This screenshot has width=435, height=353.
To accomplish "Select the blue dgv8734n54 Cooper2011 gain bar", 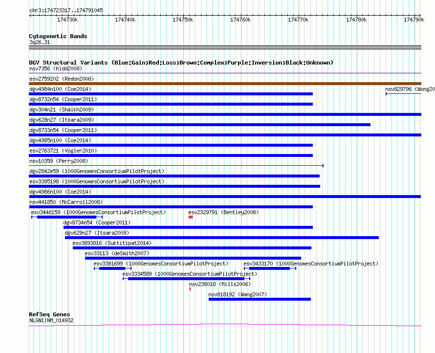I will pyautogui.click(x=188, y=227).
